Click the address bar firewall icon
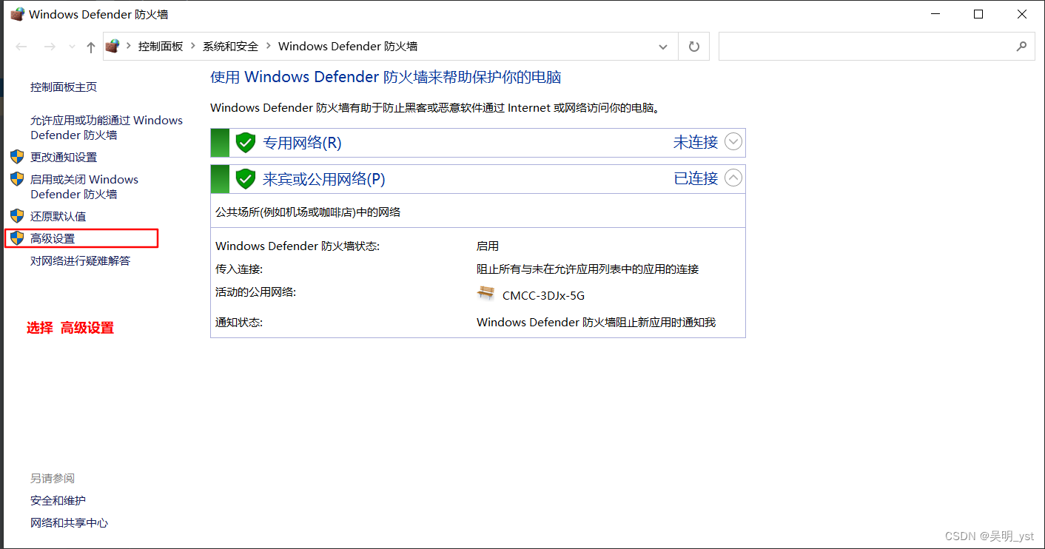Image resolution: width=1045 pixels, height=549 pixels. click(x=112, y=46)
